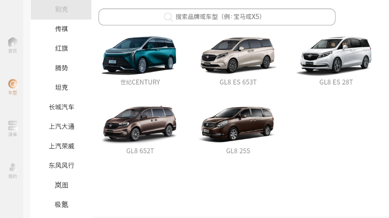Focus the brand or model search field

click(x=217, y=17)
